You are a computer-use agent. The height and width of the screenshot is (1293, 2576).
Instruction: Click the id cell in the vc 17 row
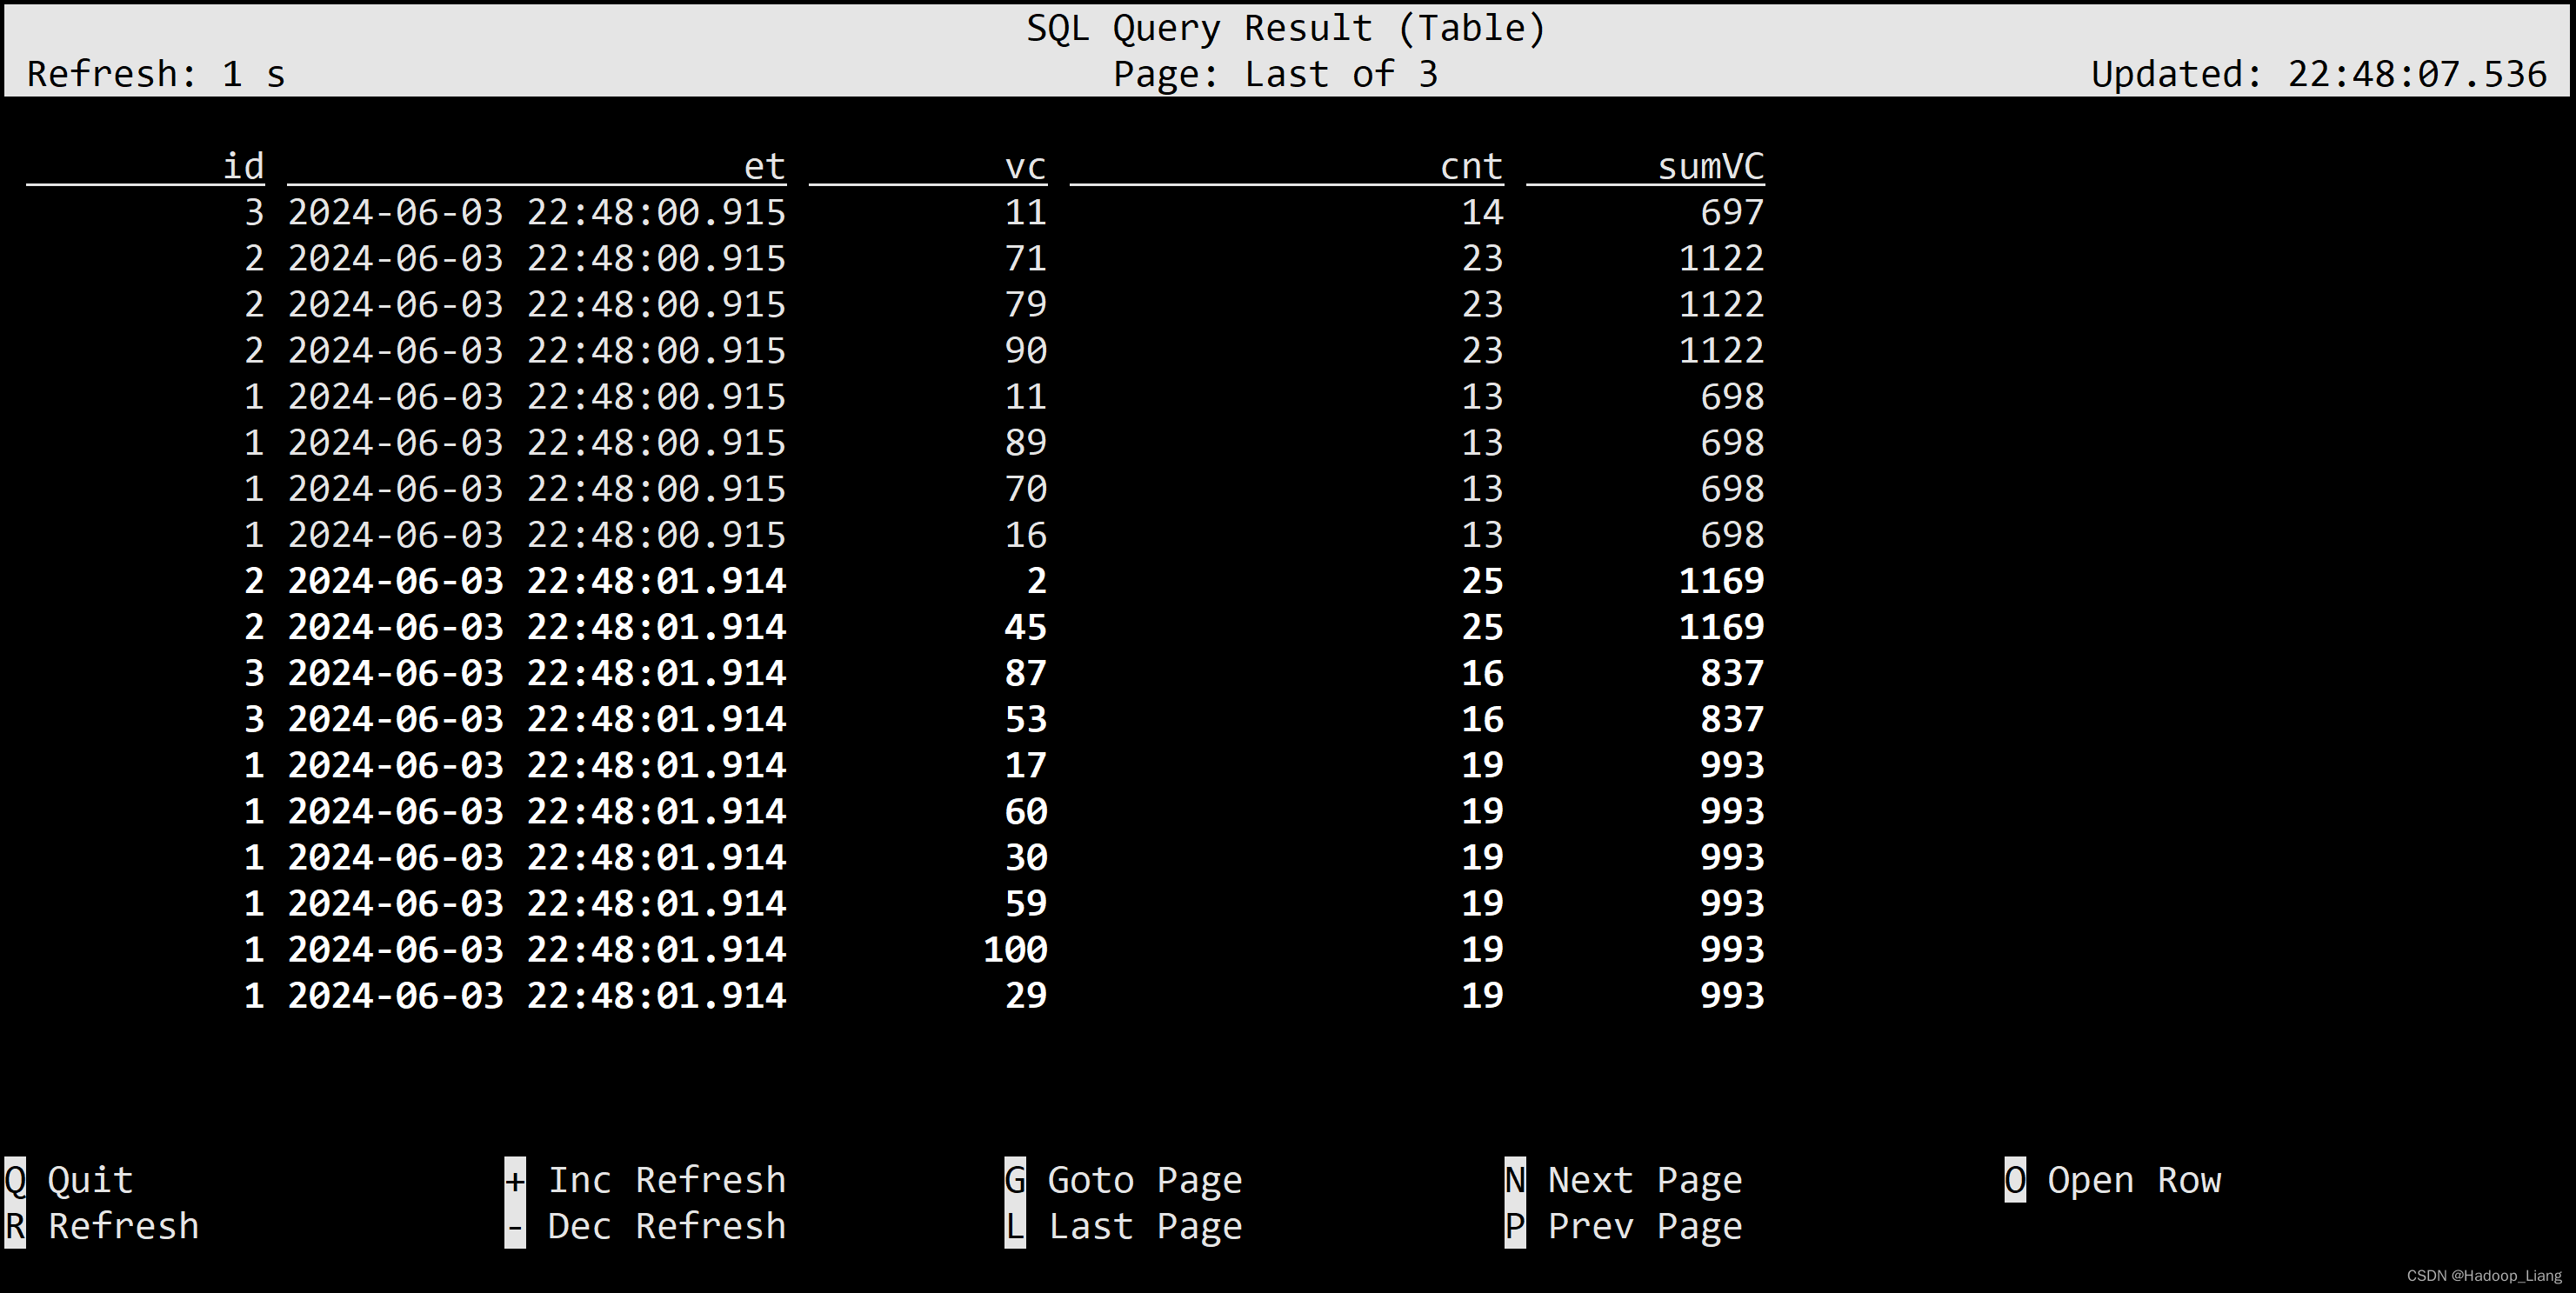click(x=254, y=765)
